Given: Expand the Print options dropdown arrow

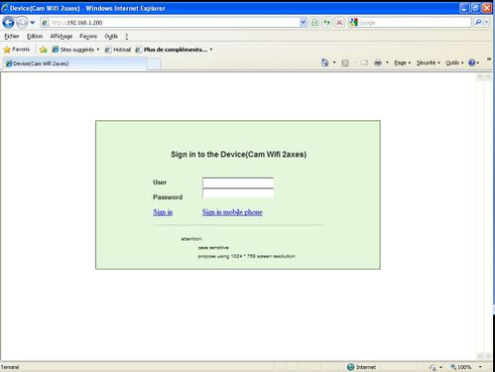Looking at the screenshot, I should pos(387,62).
